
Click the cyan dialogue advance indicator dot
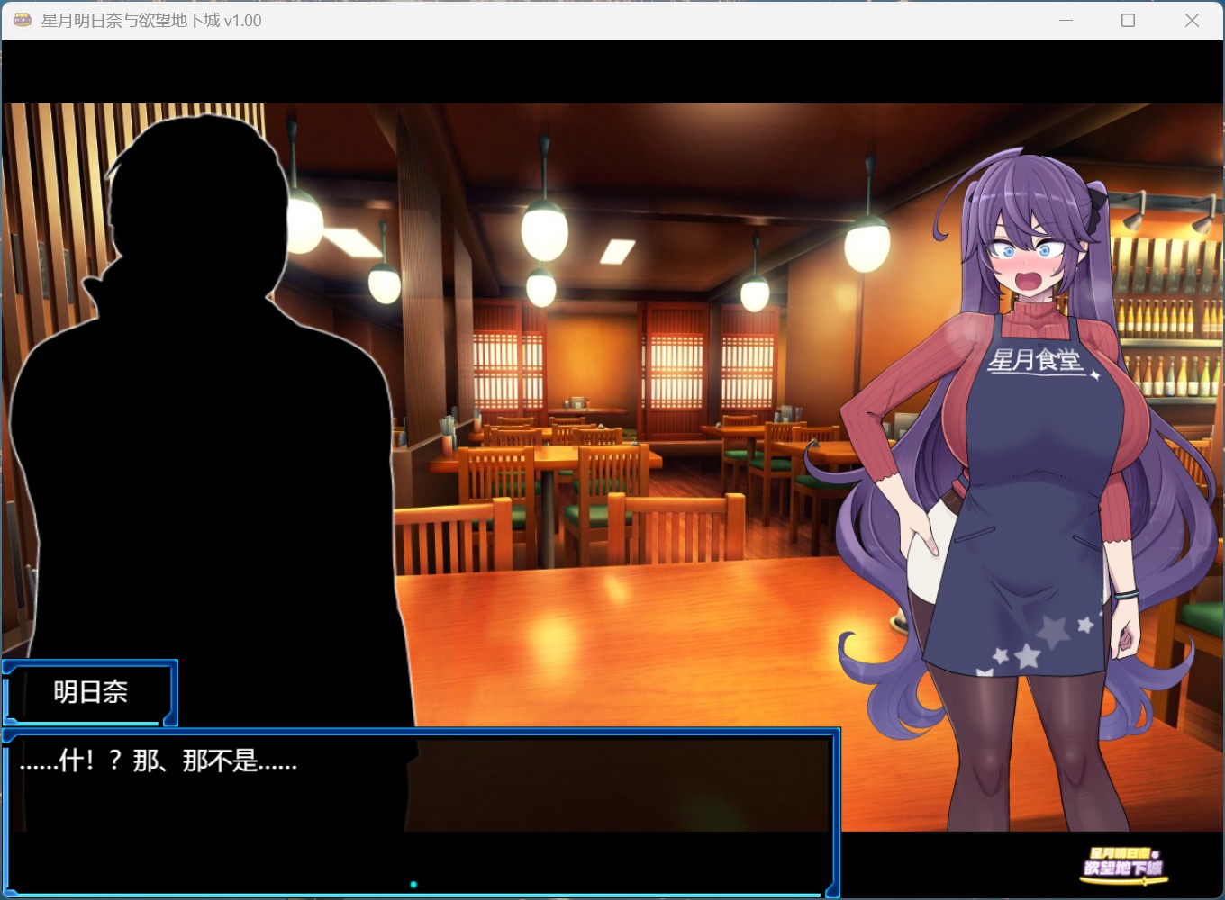413,885
